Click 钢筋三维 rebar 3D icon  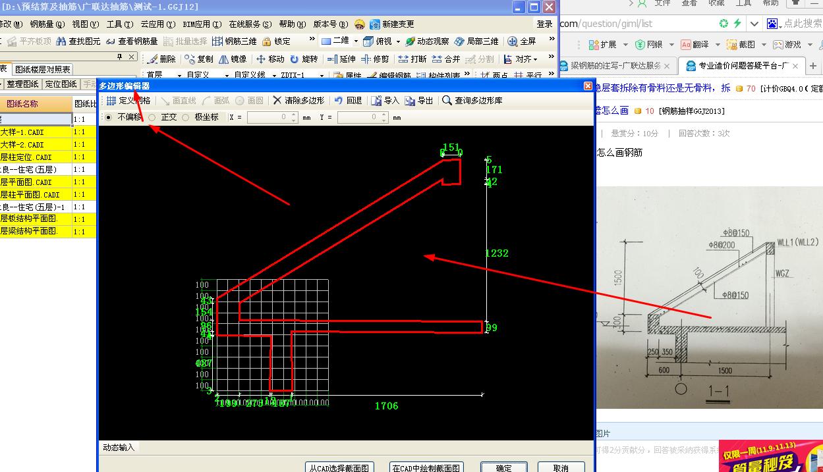pyautogui.click(x=217, y=41)
